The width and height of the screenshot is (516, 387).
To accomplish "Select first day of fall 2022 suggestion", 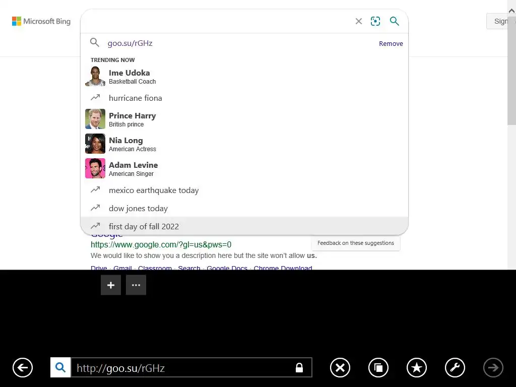I will tap(244, 226).
